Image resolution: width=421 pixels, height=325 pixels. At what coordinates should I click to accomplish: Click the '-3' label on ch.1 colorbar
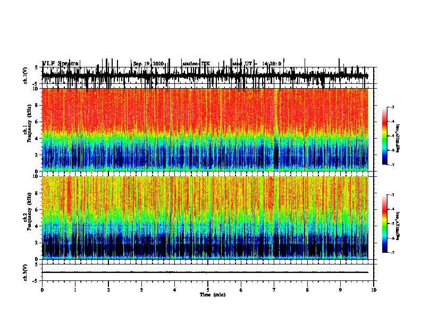392,107
